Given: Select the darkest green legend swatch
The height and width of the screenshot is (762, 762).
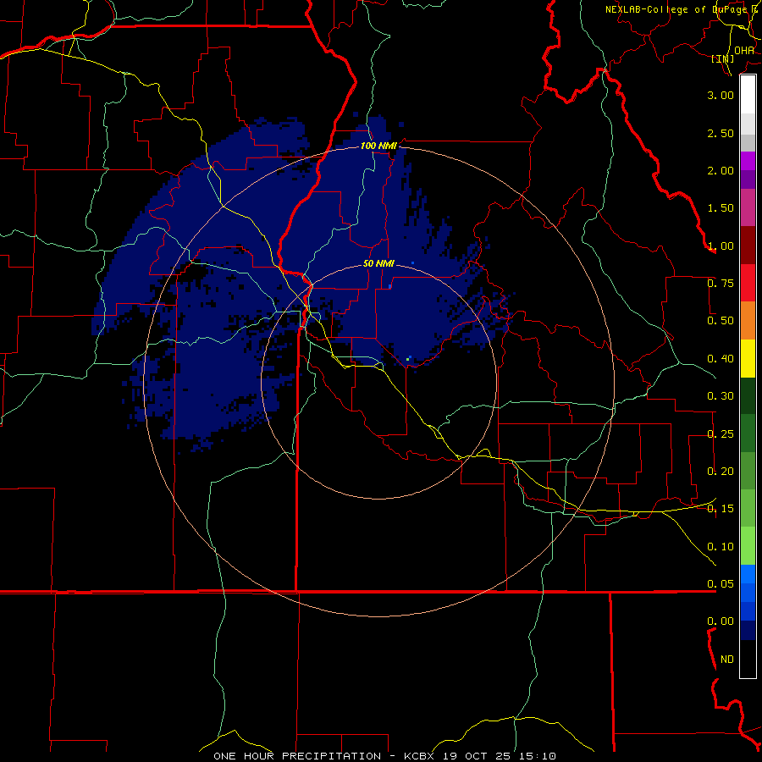Looking at the screenshot, I should coord(748,396).
